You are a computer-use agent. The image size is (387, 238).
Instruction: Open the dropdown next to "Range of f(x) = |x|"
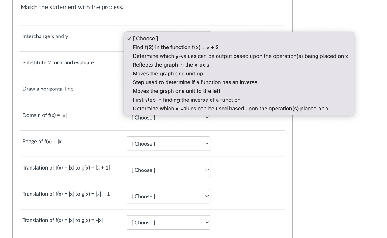(x=168, y=143)
